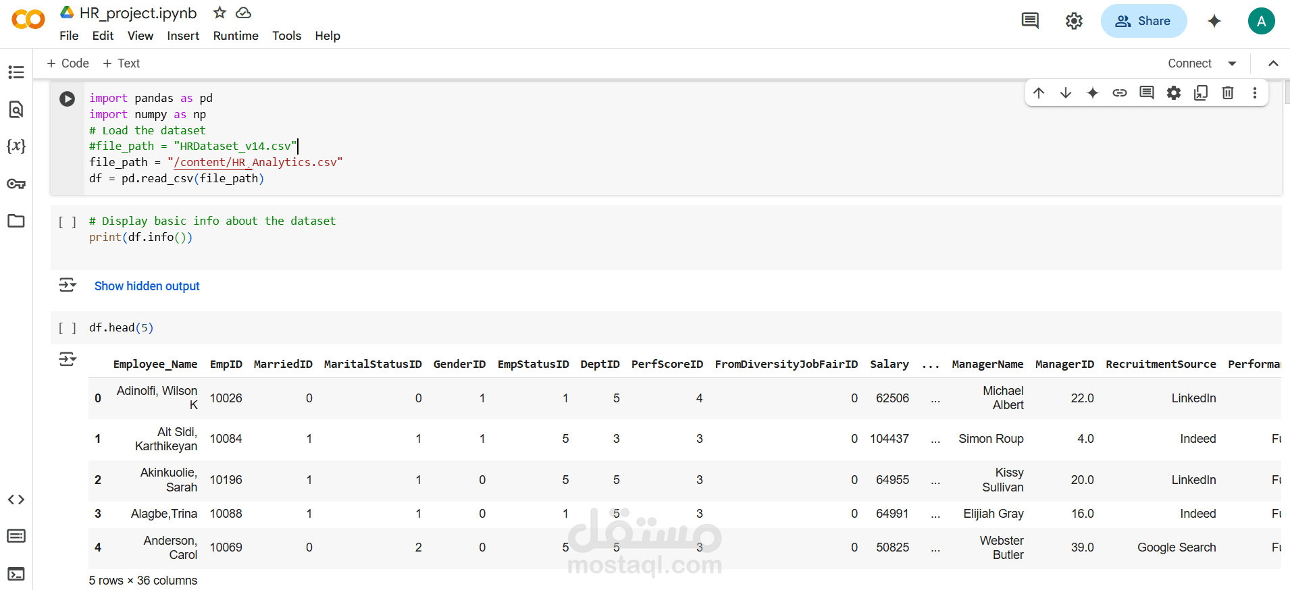Open the account avatar A
The width and height of the screenshot is (1290, 590).
1261,21
